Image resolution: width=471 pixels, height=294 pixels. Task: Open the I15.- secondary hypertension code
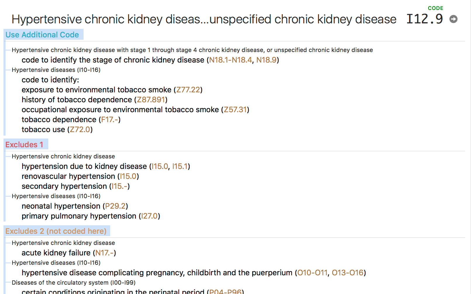click(x=120, y=186)
